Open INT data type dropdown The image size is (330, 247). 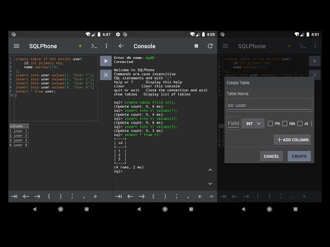pos(253,123)
